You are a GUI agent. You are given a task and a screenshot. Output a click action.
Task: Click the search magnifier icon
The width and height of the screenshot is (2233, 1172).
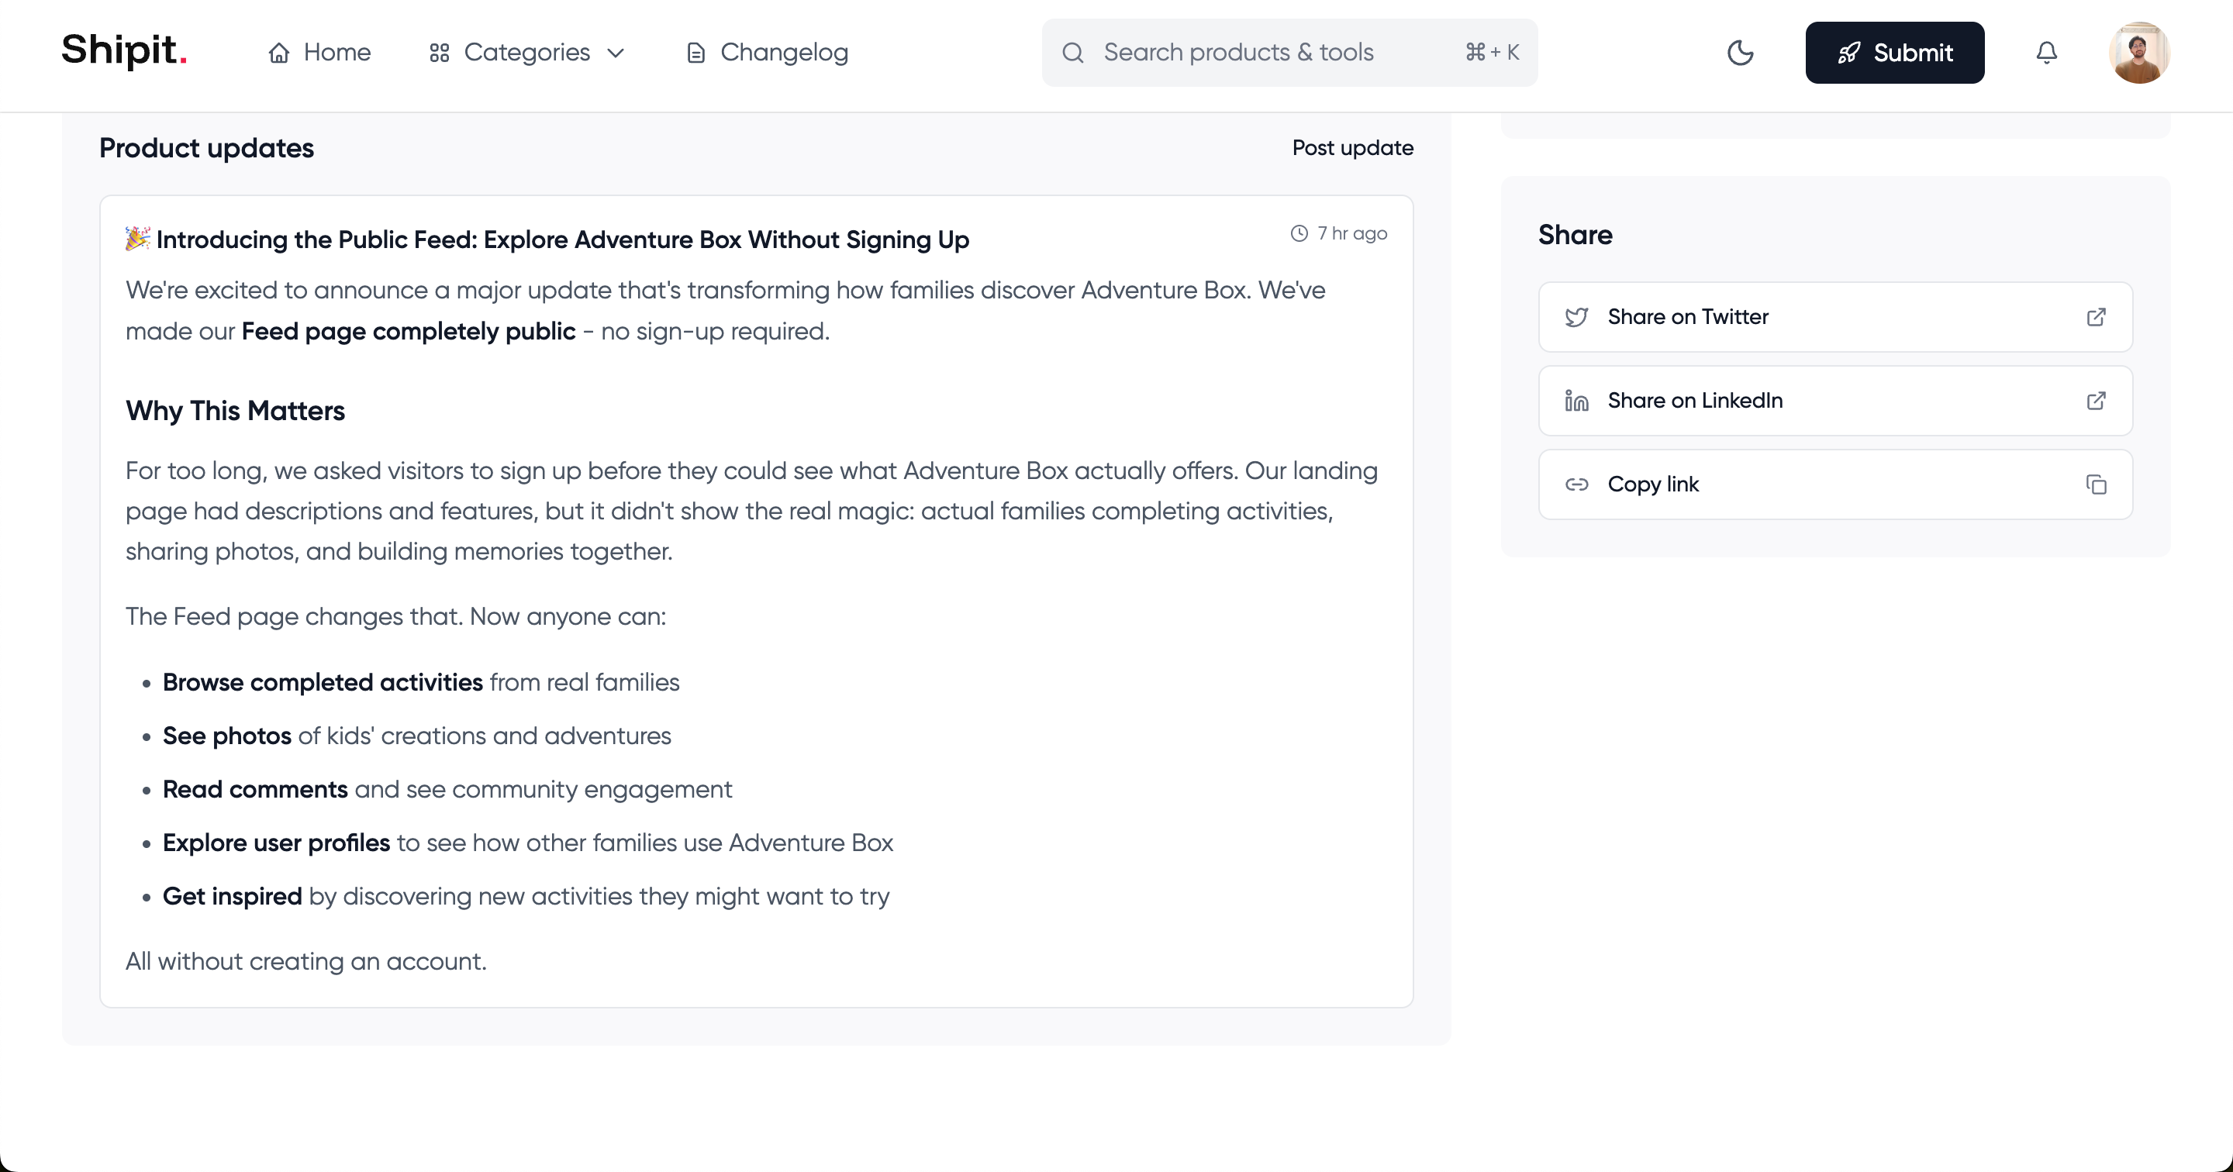tap(1073, 52)
